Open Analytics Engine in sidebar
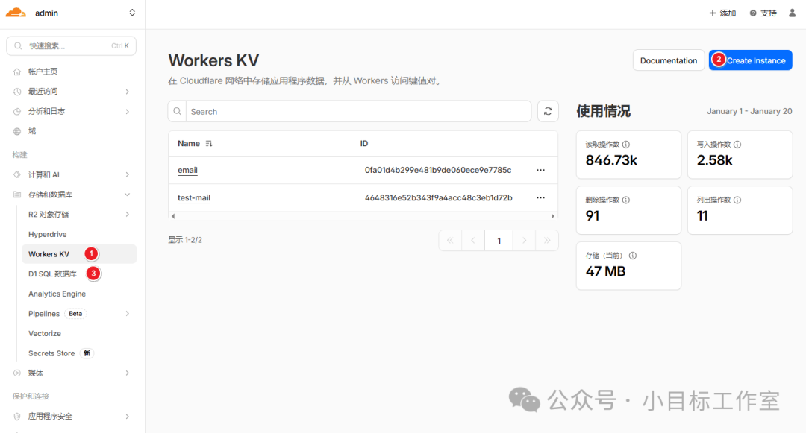The height and width of the screenshot is (433, 806). pos(57,294)
